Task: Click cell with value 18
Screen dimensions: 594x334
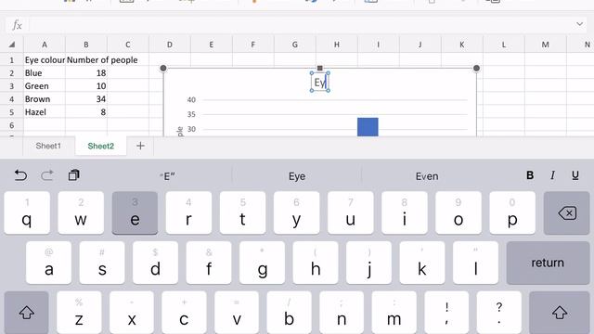Action: [x=86, y=72]
